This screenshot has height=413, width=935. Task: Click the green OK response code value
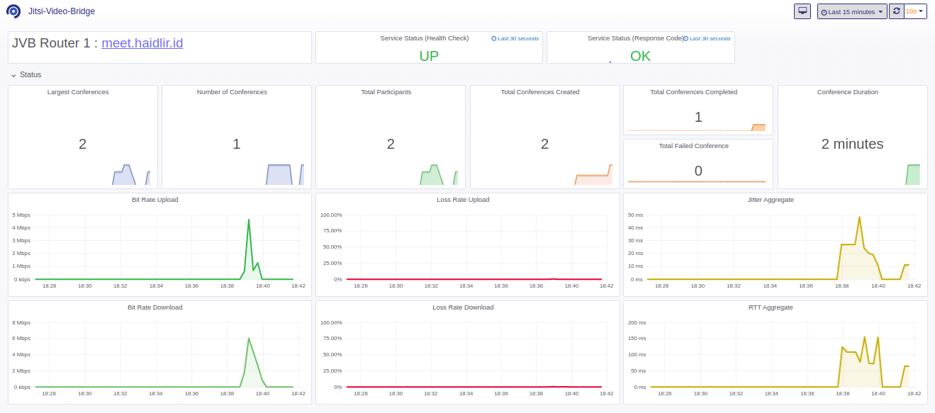pos(640,56)
